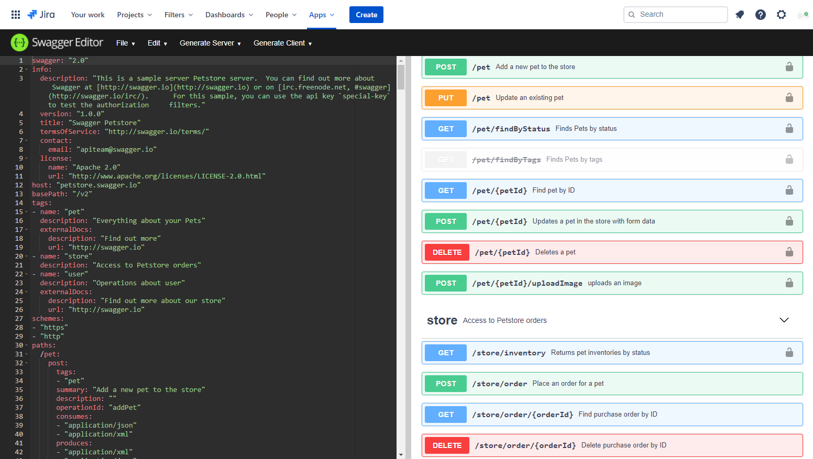Collapse the store section chevron
Viewport: 813px width, 459px height.
coord(784,320)
